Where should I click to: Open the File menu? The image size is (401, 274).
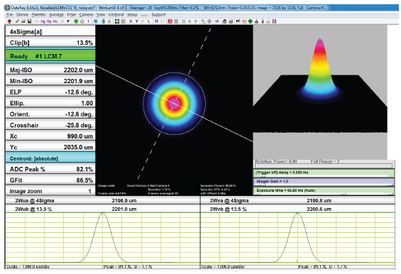9,15
